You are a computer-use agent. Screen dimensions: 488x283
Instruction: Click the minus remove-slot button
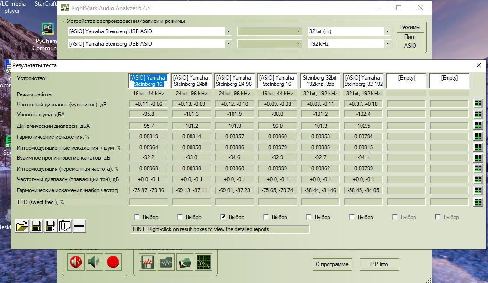pos(79,226)
